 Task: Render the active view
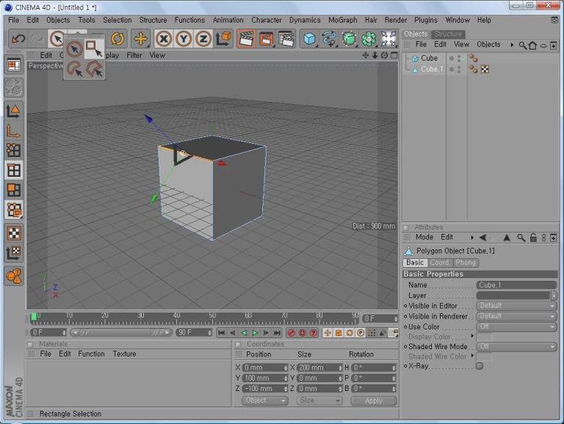(x=246, y=38)
